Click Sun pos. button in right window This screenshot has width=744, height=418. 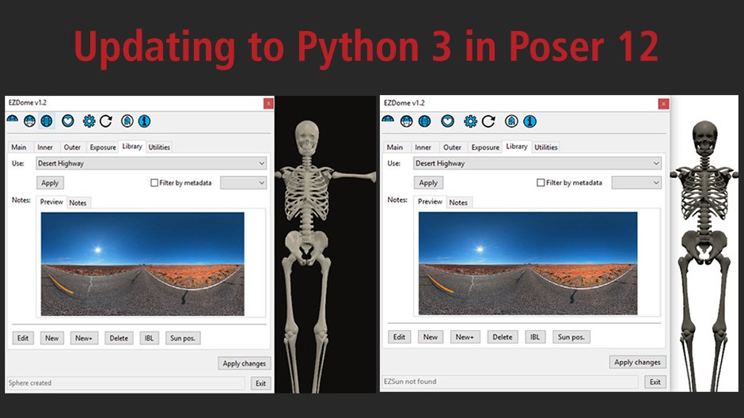[571, 337]
